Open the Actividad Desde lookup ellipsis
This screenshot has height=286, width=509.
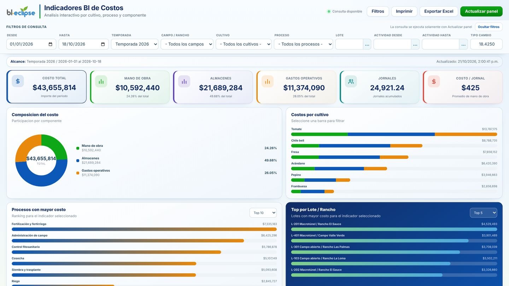point(415,44)
